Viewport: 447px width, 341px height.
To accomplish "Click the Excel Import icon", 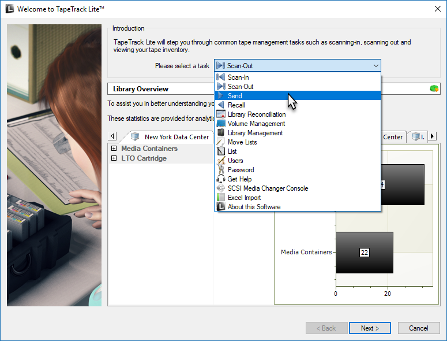I will tap(221, 197).
